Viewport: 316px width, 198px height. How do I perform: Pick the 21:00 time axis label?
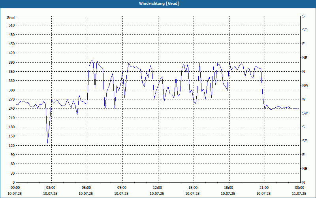(x=265, y=188)
